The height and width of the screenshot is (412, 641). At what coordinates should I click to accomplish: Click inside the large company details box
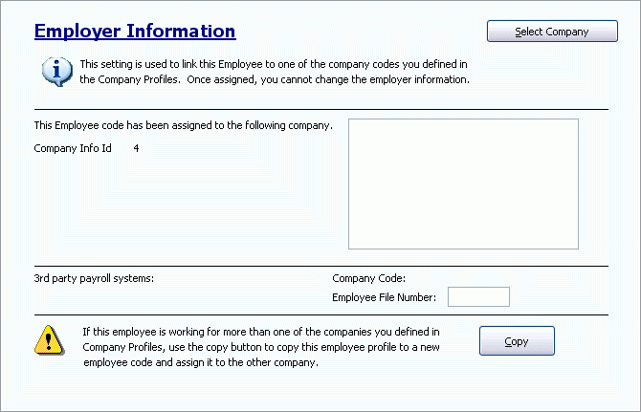[463, 184]
